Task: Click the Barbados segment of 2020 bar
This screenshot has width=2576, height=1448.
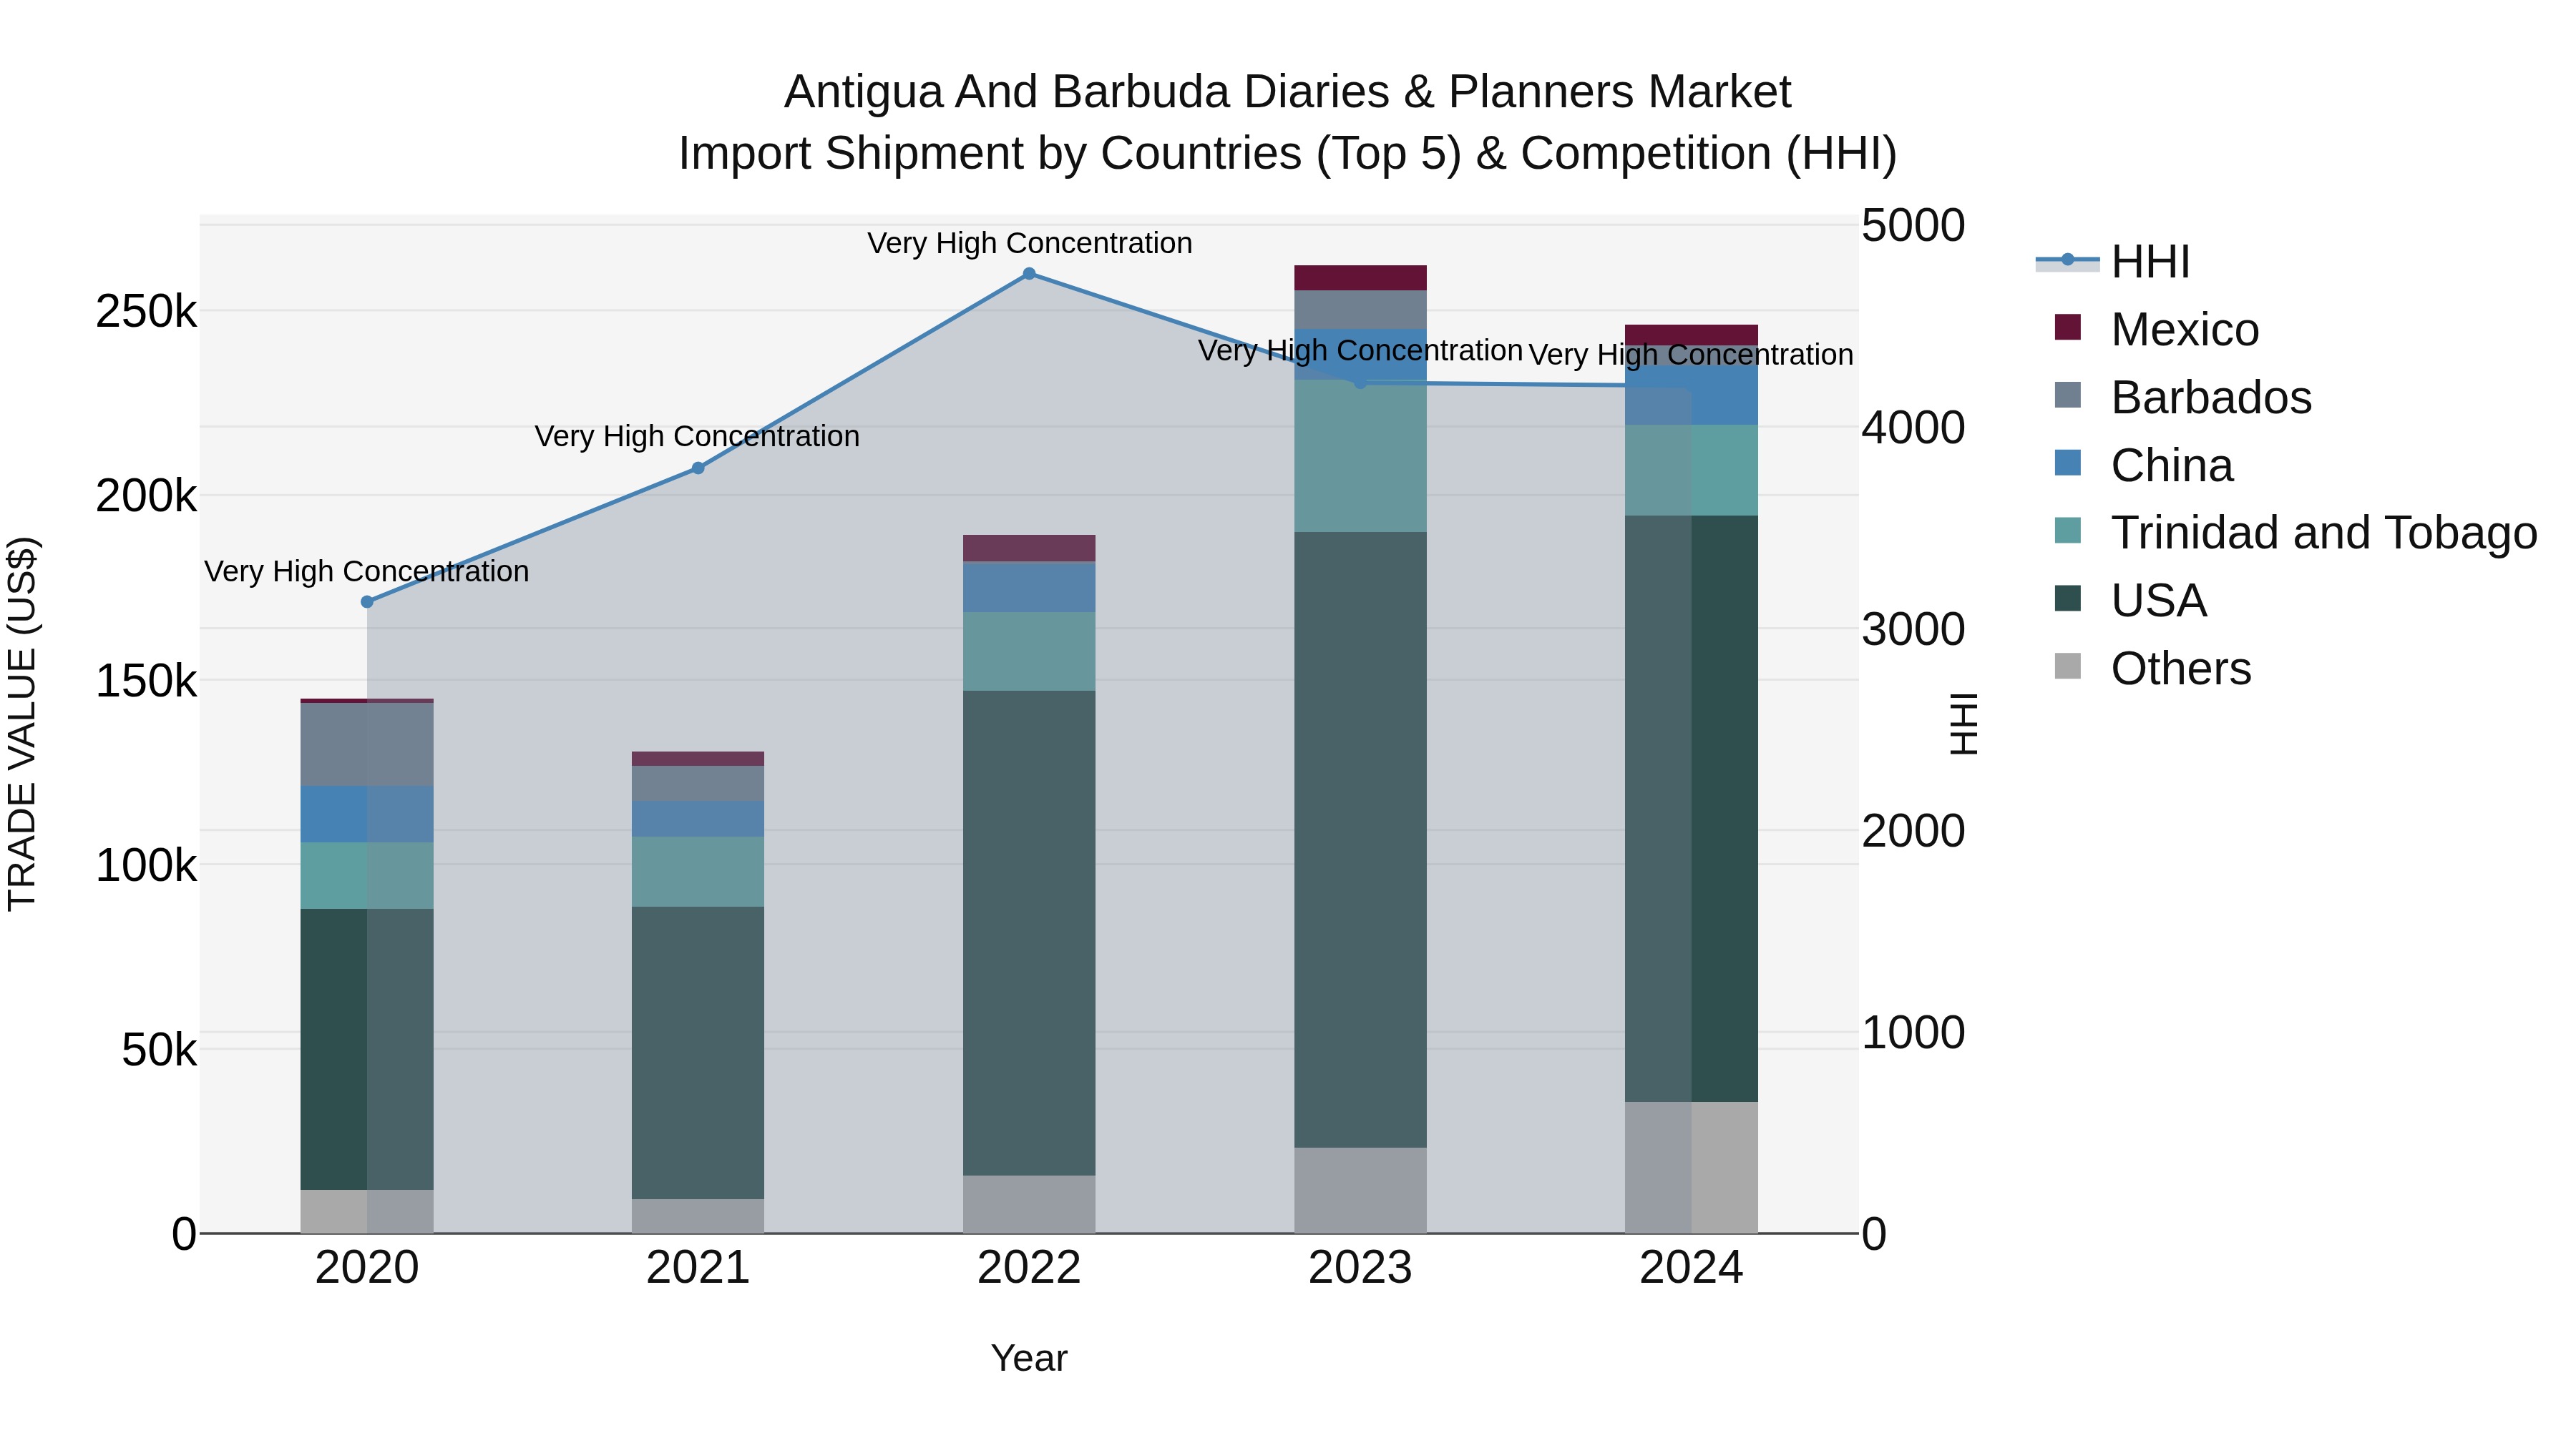Action: [x=367, y=744]
